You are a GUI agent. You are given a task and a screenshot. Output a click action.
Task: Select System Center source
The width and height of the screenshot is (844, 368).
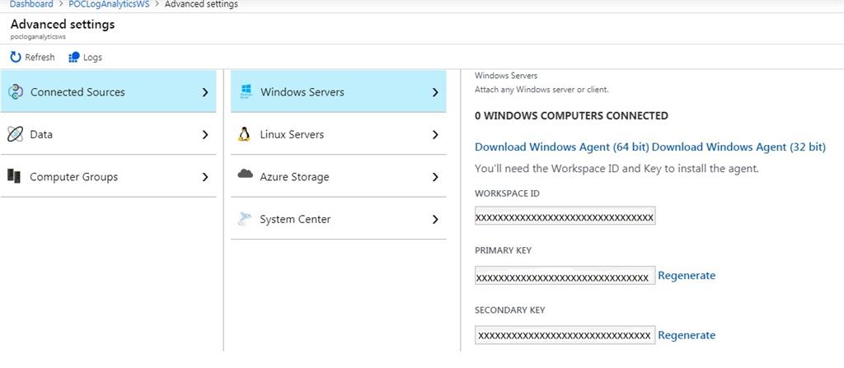pyautogui.click(x=339, y=219)
